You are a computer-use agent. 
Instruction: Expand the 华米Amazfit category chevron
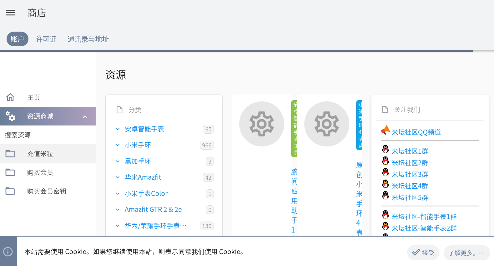(118, 177)
